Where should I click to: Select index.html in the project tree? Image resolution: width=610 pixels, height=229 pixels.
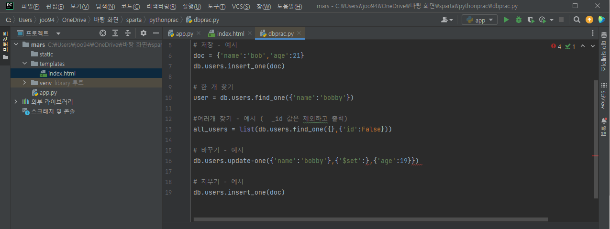[x=62, y=73]
